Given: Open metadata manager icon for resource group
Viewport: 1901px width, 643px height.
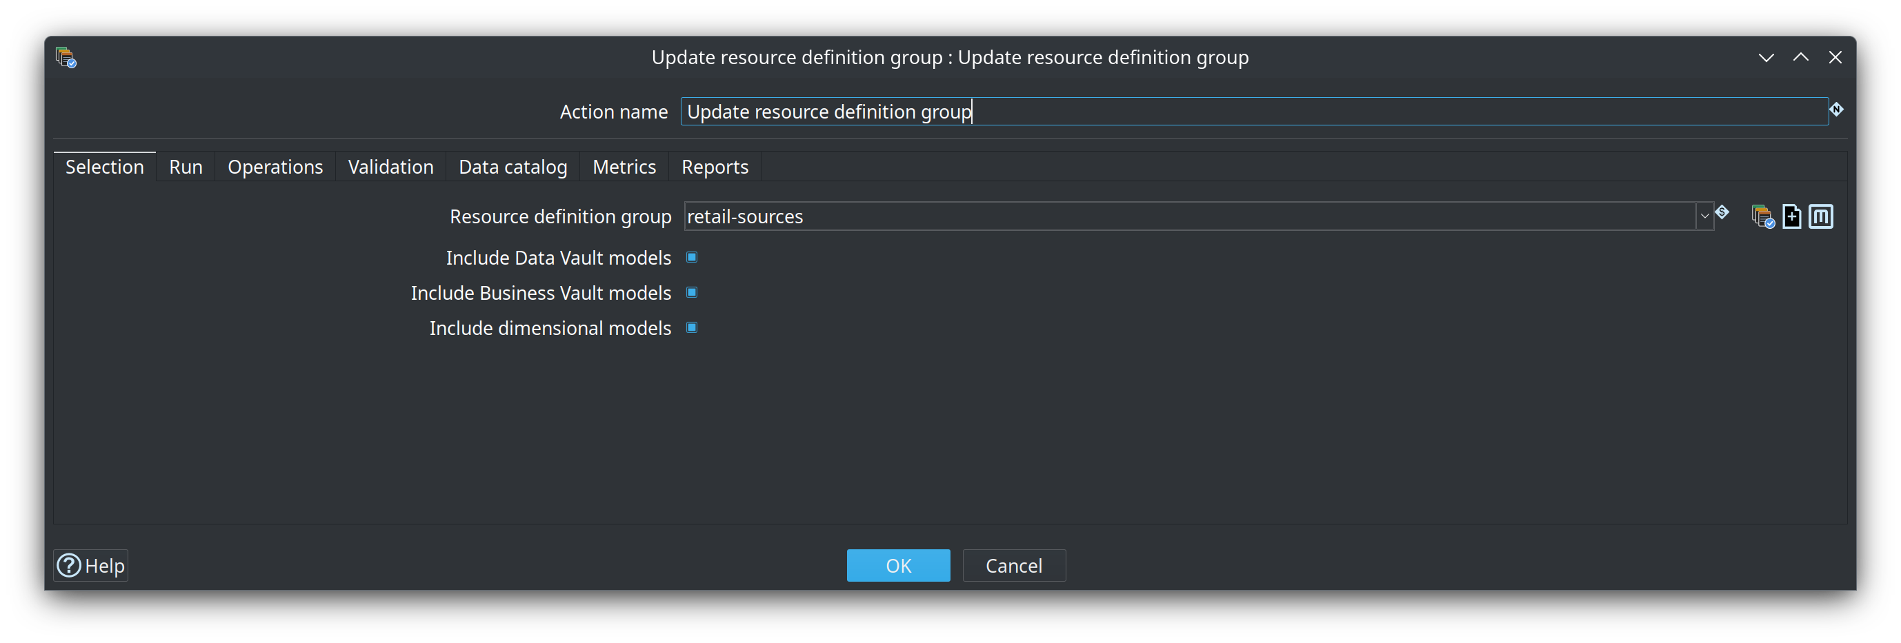Looking at the screenshot, I should (1820, 217).
